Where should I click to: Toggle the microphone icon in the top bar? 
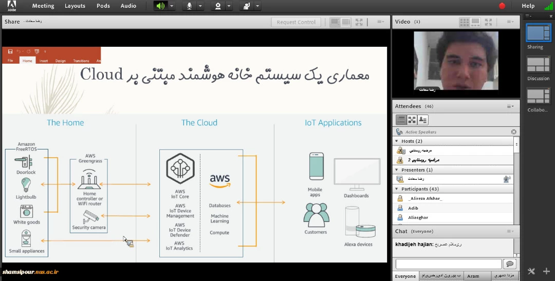(189, 6)
